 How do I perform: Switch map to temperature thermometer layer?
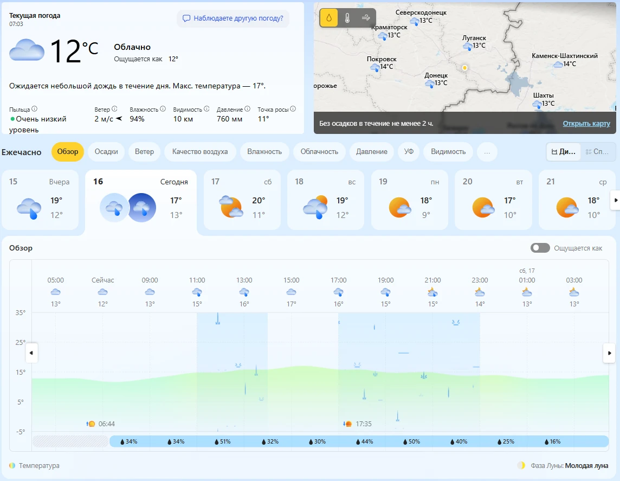(x=347, y=18)
